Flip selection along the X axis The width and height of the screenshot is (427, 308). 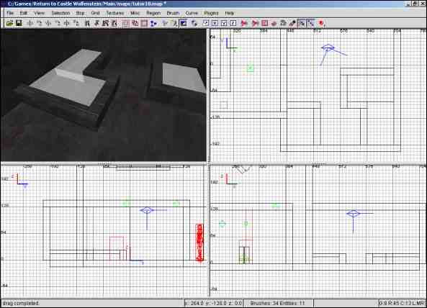click(30, 24)
